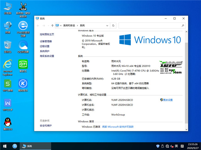Minimize the 系统 window
Image resolution: width=201 pixels, height=150 pixels.
166,18
